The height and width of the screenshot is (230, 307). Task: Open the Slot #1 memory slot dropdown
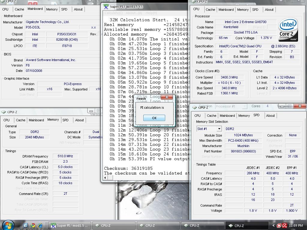click(x=219, y=129)
